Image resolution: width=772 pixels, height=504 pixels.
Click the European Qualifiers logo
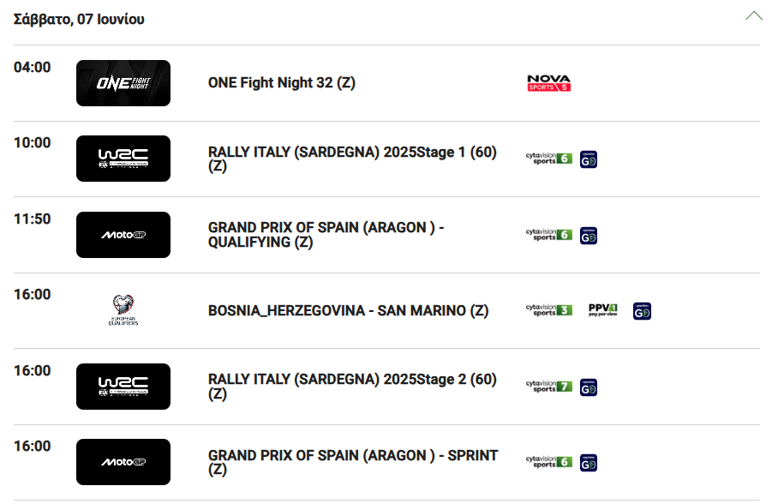(x=123, y=310)
